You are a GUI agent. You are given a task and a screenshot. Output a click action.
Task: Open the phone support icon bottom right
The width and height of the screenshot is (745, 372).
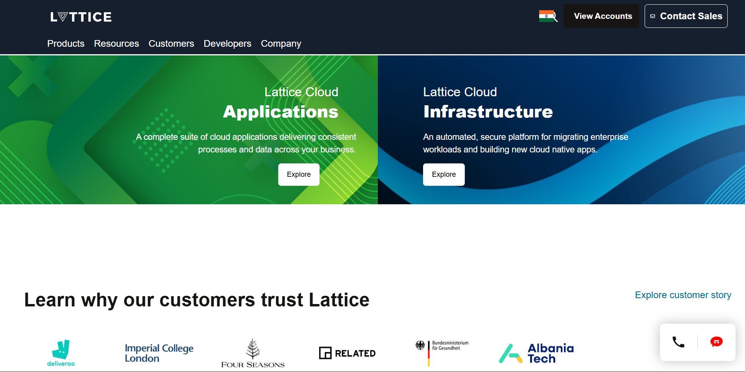(678, 342)
